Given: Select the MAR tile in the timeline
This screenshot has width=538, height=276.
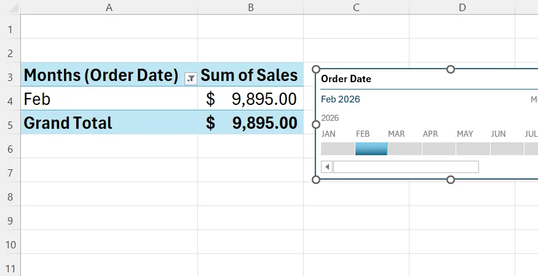Looking at the screenshot, I should coord(405,149).
